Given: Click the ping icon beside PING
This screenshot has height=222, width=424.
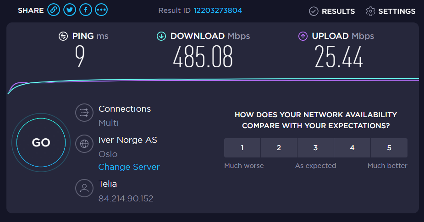Looking at the screenshot, I should 63,36.
